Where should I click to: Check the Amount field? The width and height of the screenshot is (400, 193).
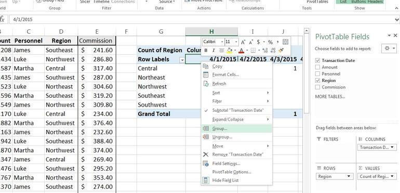click(317, 67)
